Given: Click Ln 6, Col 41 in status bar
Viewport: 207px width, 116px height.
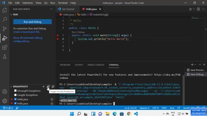Looking at the screenshot, I should point(131,108).
